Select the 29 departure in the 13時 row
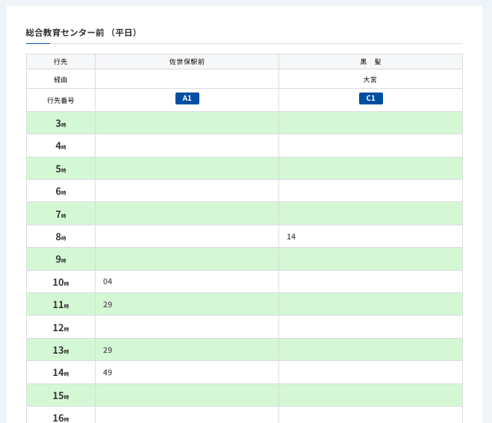The height and width of the screenshot is (423, 492). coord(108,351)
